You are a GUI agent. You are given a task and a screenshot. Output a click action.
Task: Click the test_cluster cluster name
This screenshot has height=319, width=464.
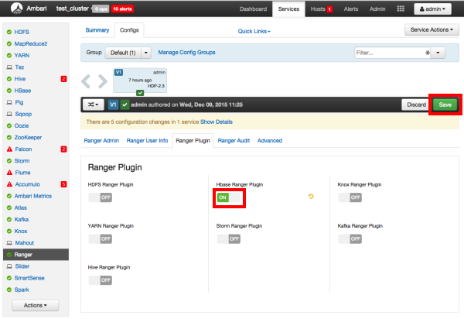(x=73, y=9)
